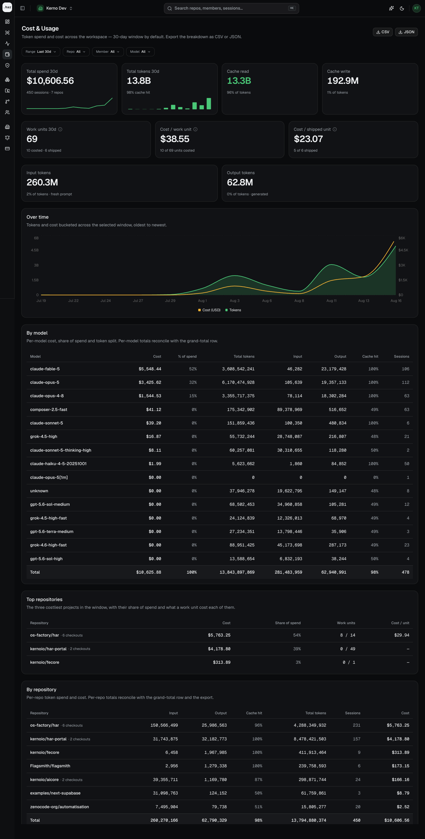Click the zenocode-org/automatisation repository row
This screenshot has height=839, width=425.
[219, 807]
